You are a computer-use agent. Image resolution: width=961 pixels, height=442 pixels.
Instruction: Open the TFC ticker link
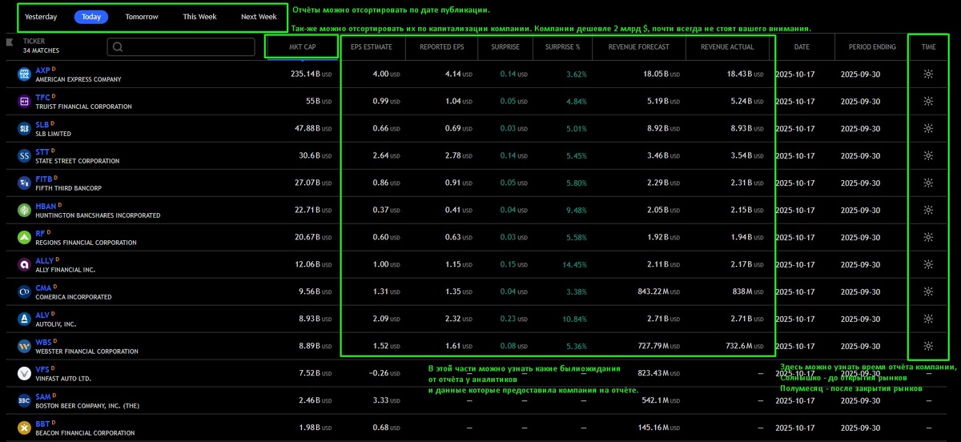42,98
